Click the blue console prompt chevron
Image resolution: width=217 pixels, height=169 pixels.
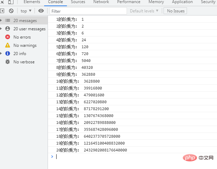click(x=52, y=157)
